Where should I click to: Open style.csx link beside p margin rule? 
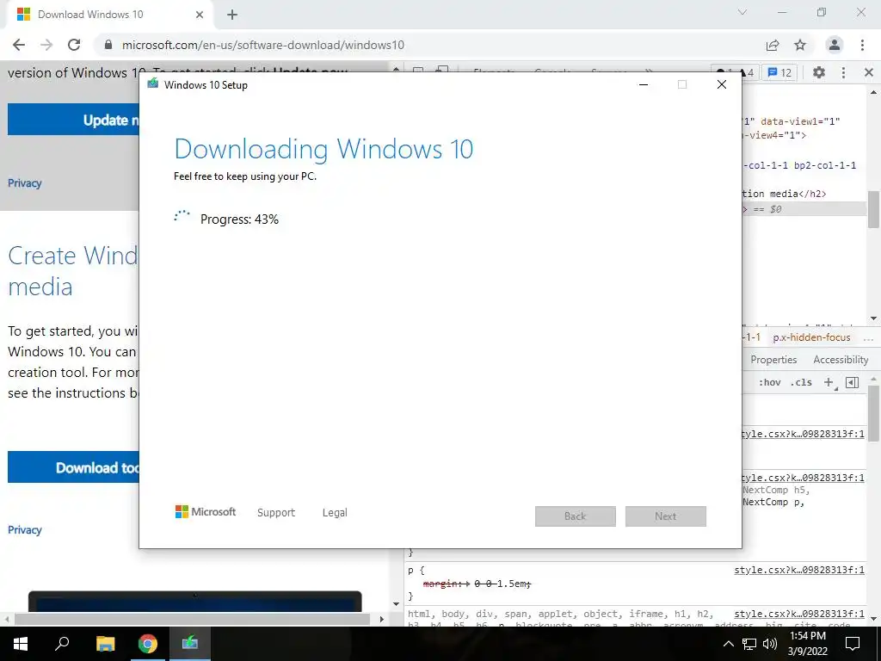pyautogui.click(x=799, y=570)
